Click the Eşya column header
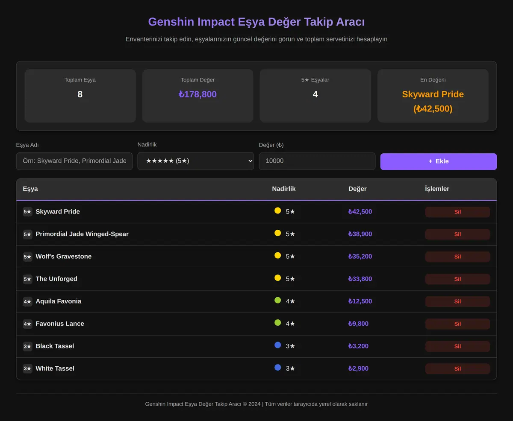This screenshot has height=421, width=513. (x=30, y=189)
